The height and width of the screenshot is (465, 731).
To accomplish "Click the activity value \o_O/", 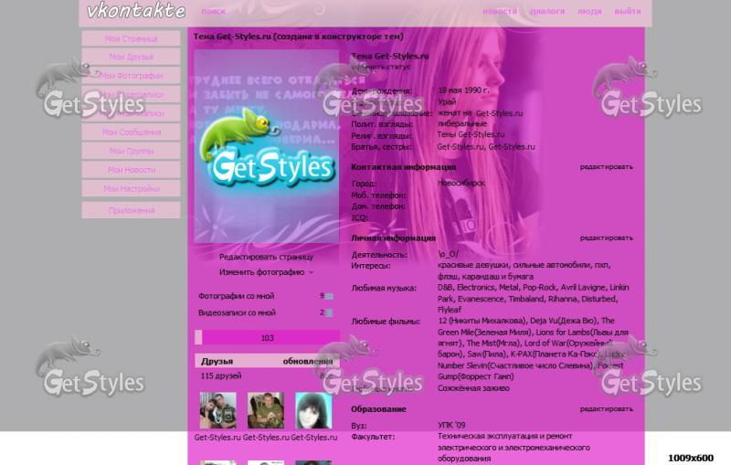I will click(x=448, y=254).
